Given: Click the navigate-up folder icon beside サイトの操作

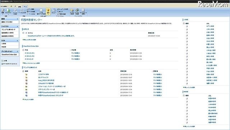Looking at the screenshot, I should tap(11, 6).
